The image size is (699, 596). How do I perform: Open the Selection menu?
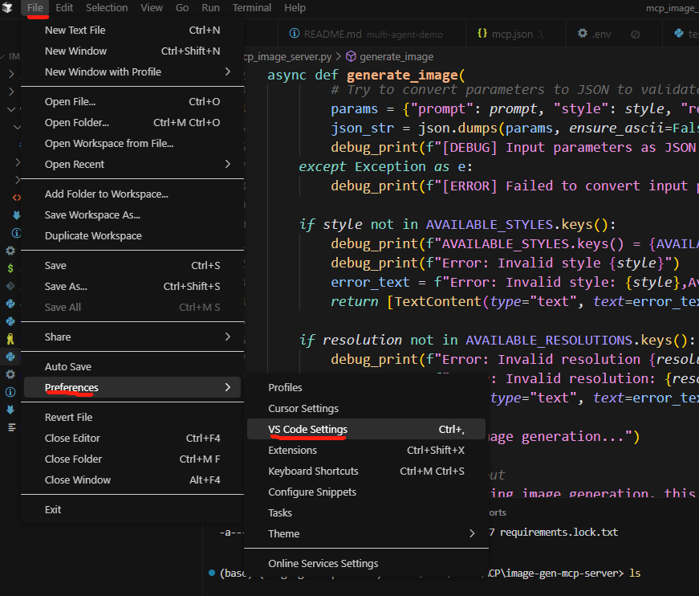click(107, 7)
